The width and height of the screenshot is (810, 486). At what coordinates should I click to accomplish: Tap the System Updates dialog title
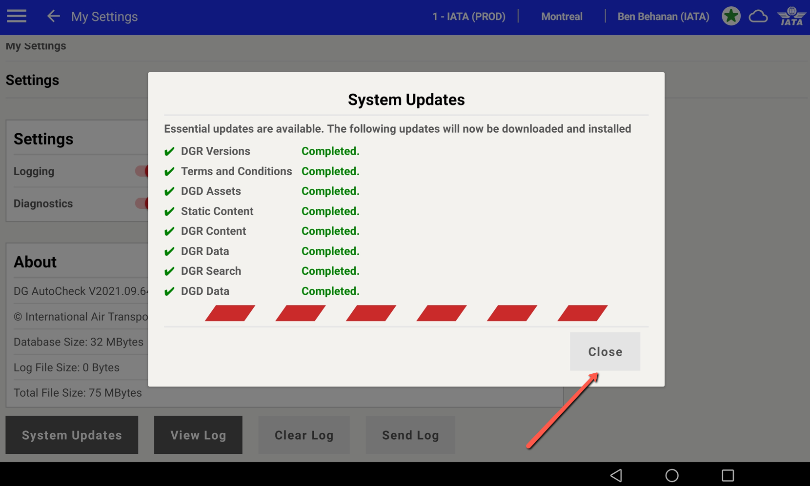pyautogui.click(x=406, y=100)
